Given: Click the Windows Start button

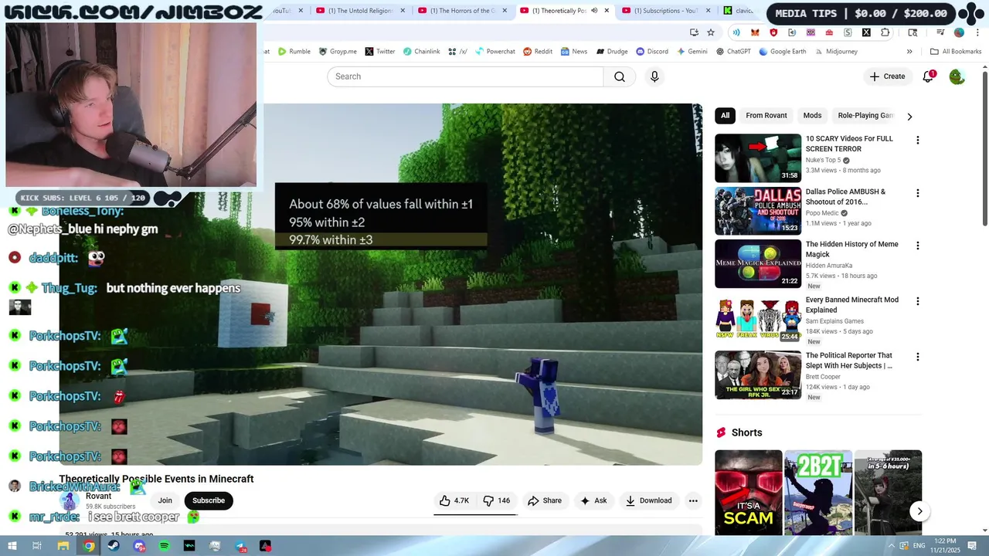Looking at the screenshot, I should tap(12, 546).
